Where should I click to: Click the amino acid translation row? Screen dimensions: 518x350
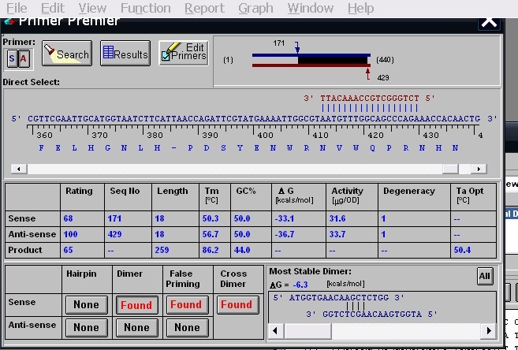click(x=248, y=148)
